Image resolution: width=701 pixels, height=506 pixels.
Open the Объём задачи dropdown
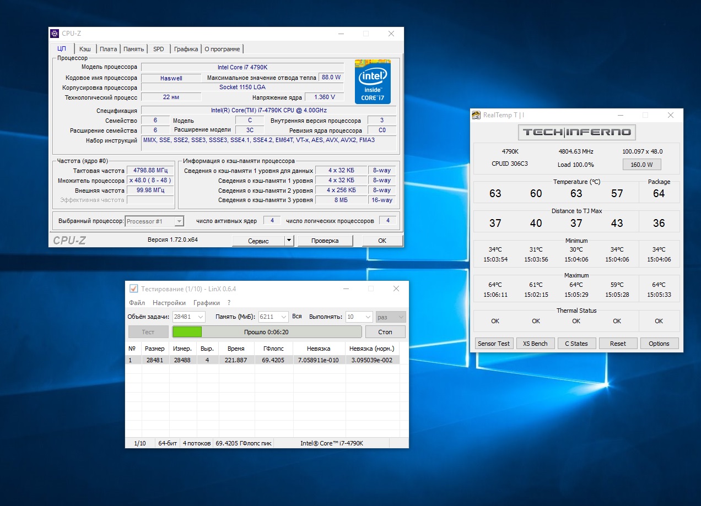point(200,317)
